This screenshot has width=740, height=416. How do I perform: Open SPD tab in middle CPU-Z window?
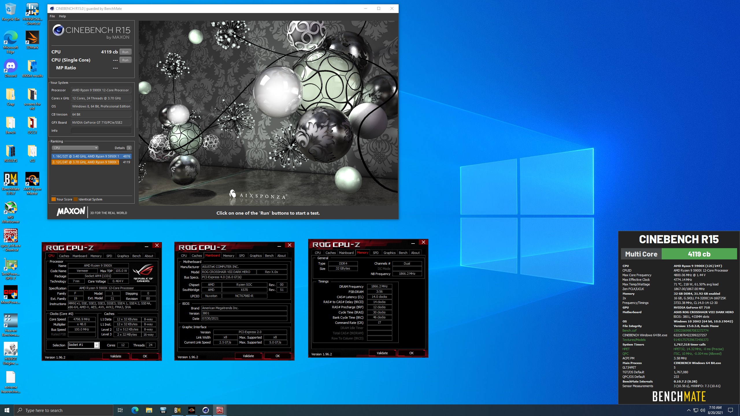tap(242, 256)
